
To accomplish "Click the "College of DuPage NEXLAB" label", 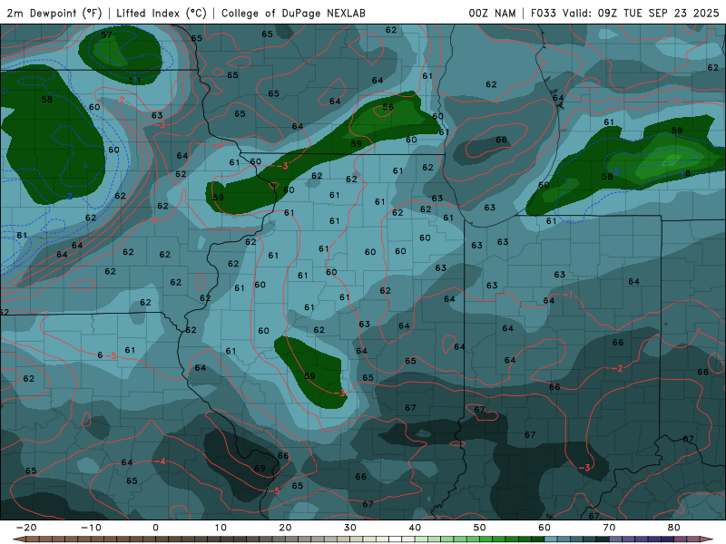I will click(293, 13).
